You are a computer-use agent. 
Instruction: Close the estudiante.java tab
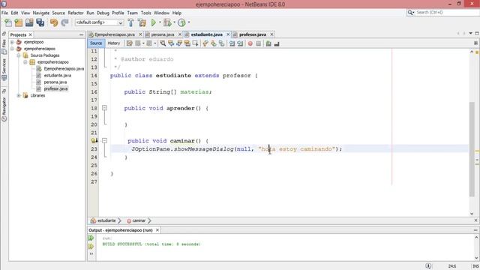[228, 34]
